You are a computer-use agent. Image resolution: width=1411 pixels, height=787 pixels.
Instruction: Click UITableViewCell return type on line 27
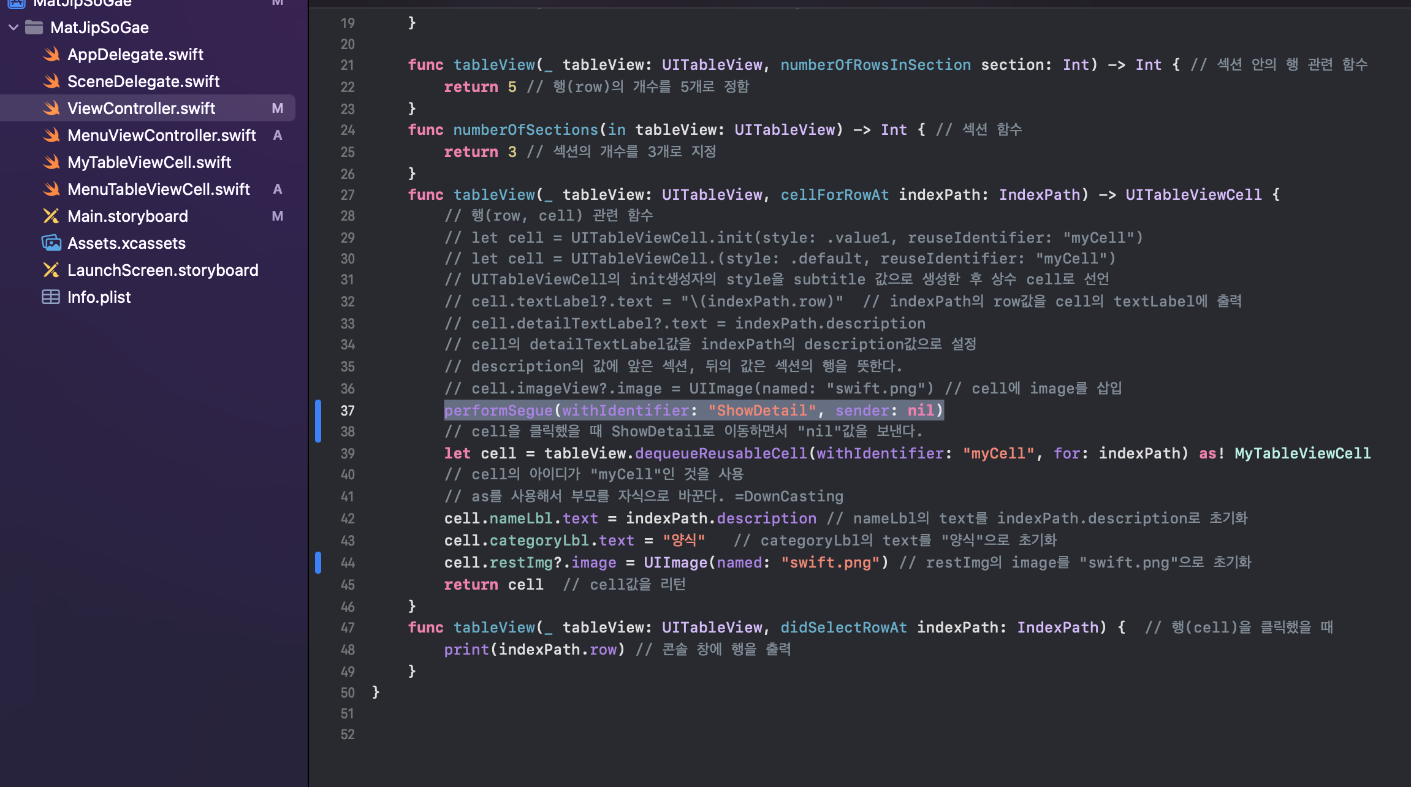(1193, 195)
